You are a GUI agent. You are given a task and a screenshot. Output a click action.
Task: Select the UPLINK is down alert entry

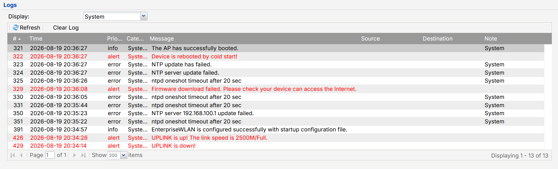tap(276, 146)
